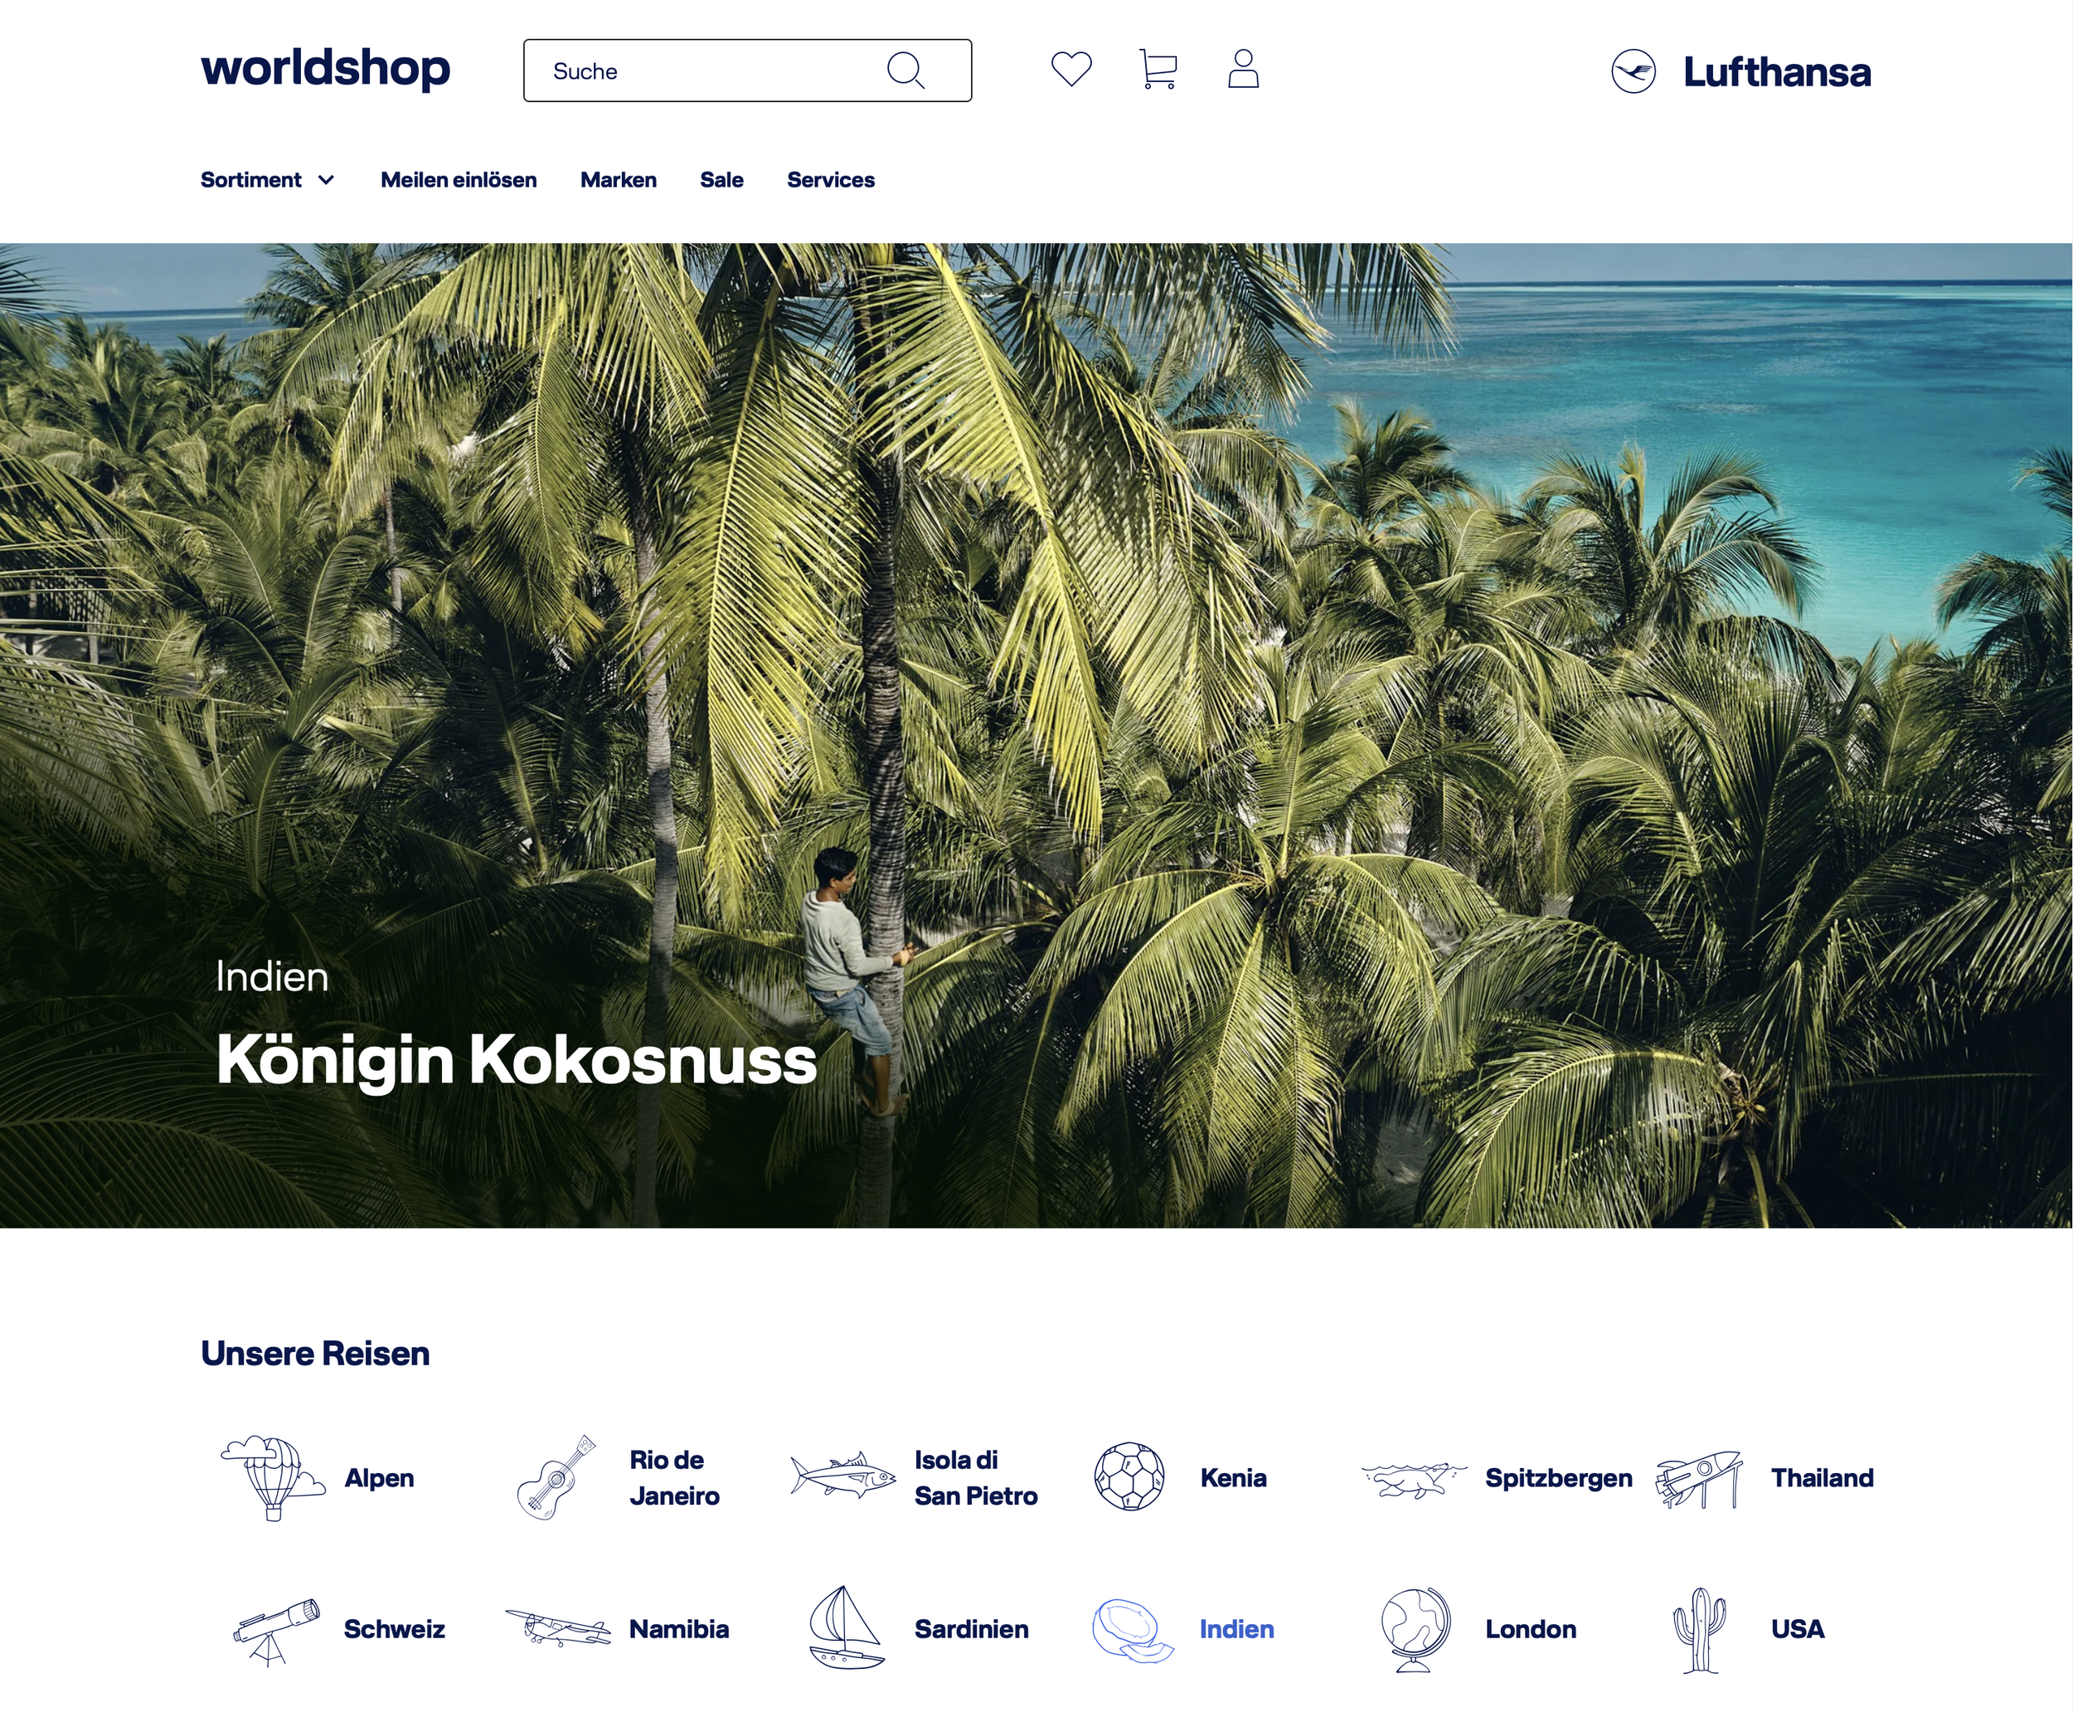Click the user account icon
Screen dimensions: 2073x1712
pyautogui.click(x=1243, y=70)
